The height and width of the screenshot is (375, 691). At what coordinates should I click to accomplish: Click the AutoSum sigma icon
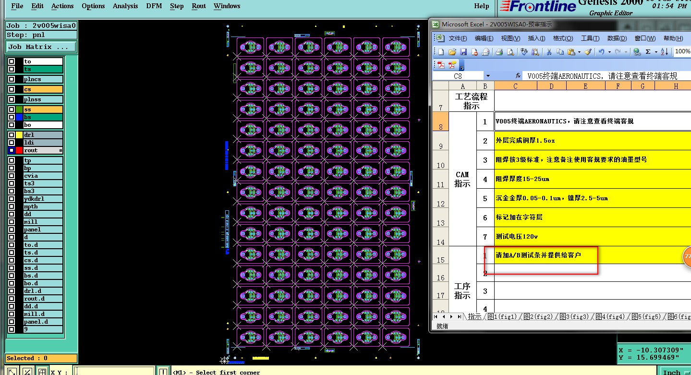(x=648, y=52)
